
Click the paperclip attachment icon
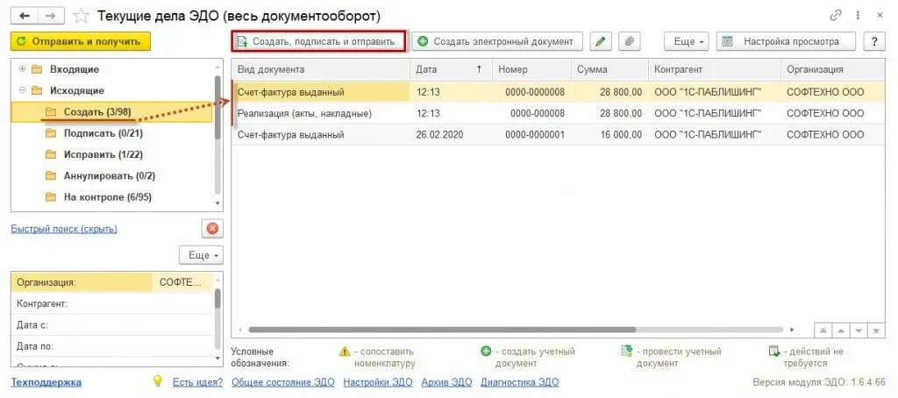pyautogui.click(x=630, y=41)
